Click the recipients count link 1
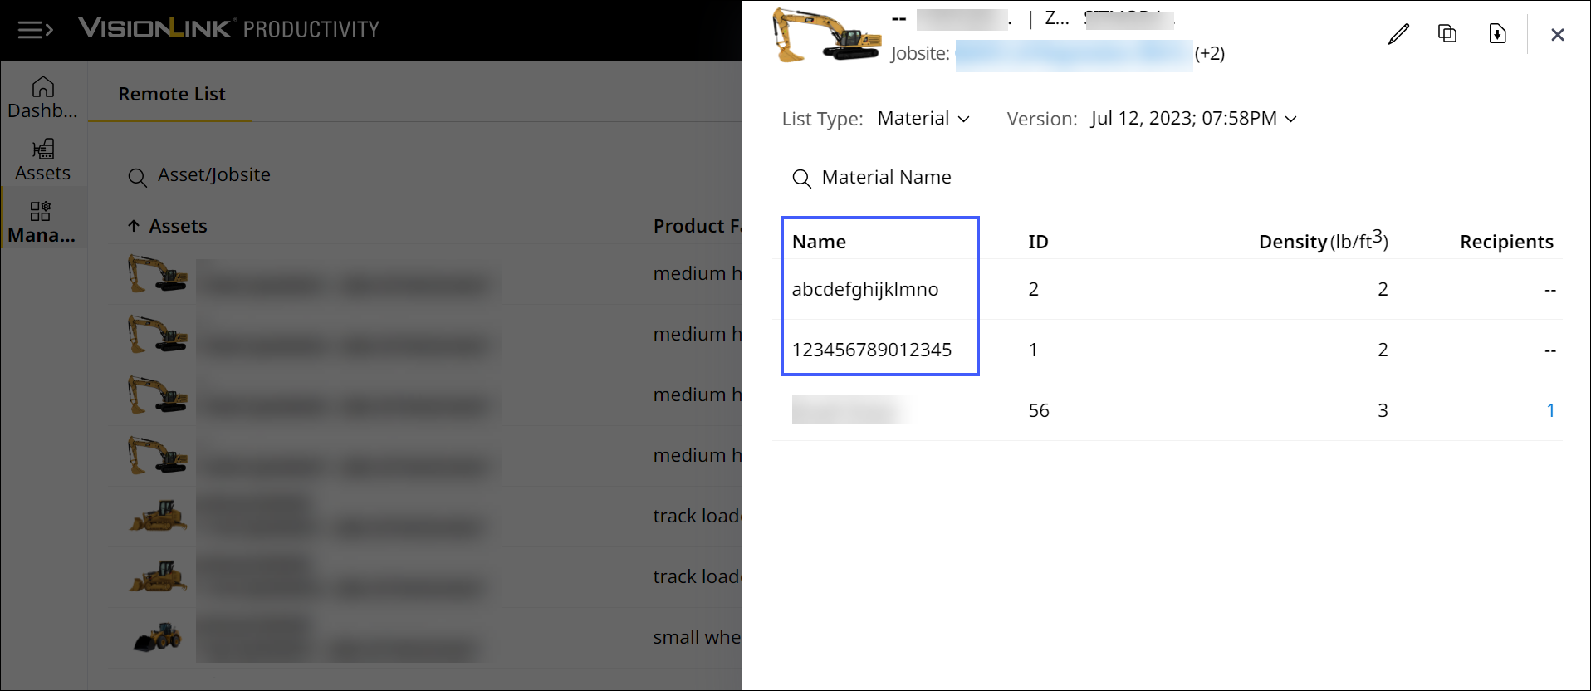The width and height of the screenshot is (1591, 691). (1549, 410)
